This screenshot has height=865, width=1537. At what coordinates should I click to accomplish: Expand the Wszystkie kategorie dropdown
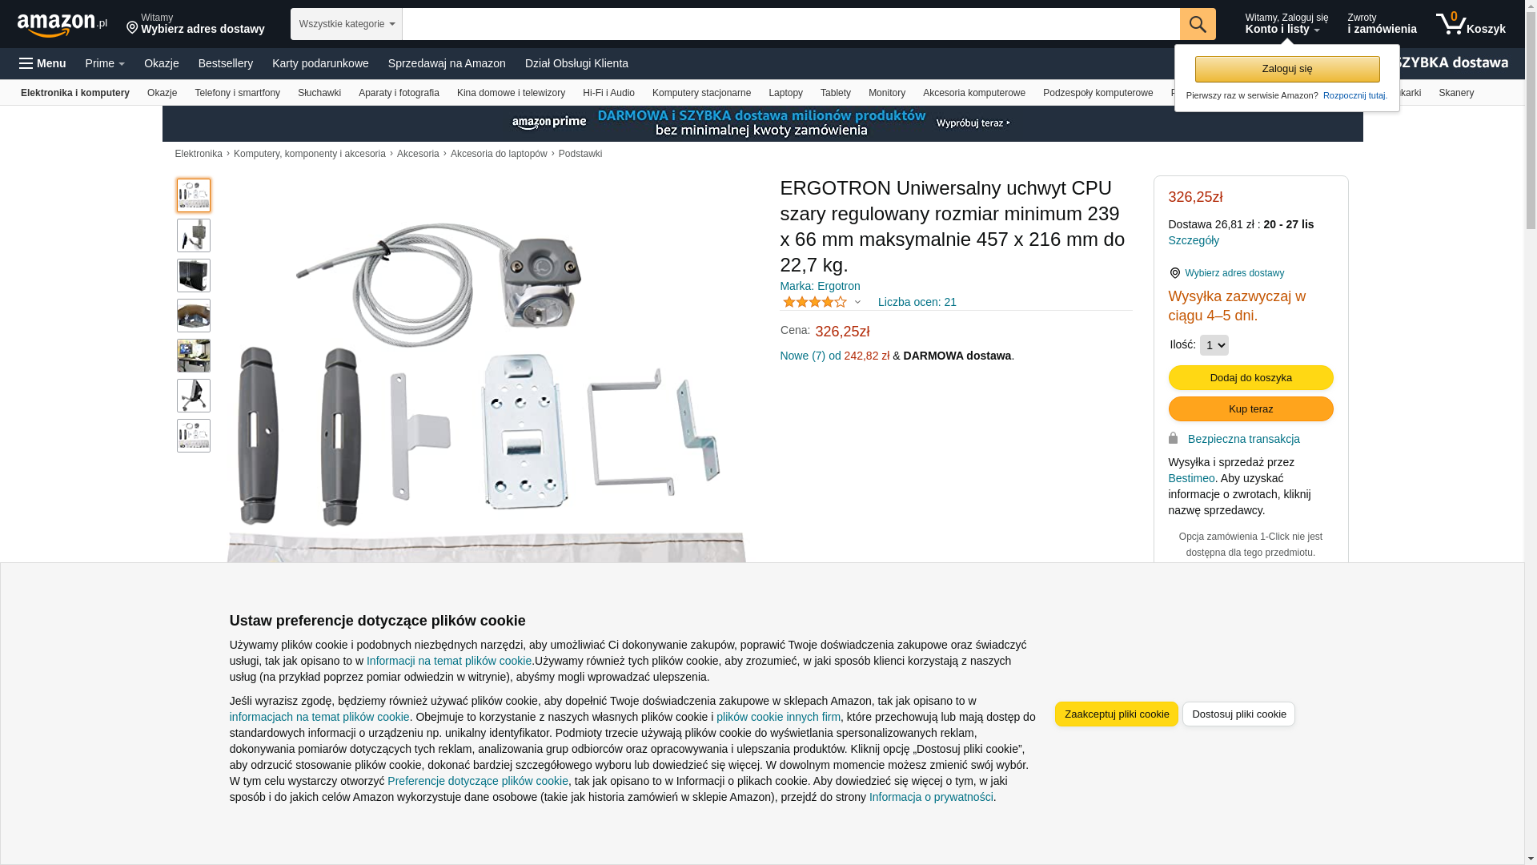(x=347, y=24)
